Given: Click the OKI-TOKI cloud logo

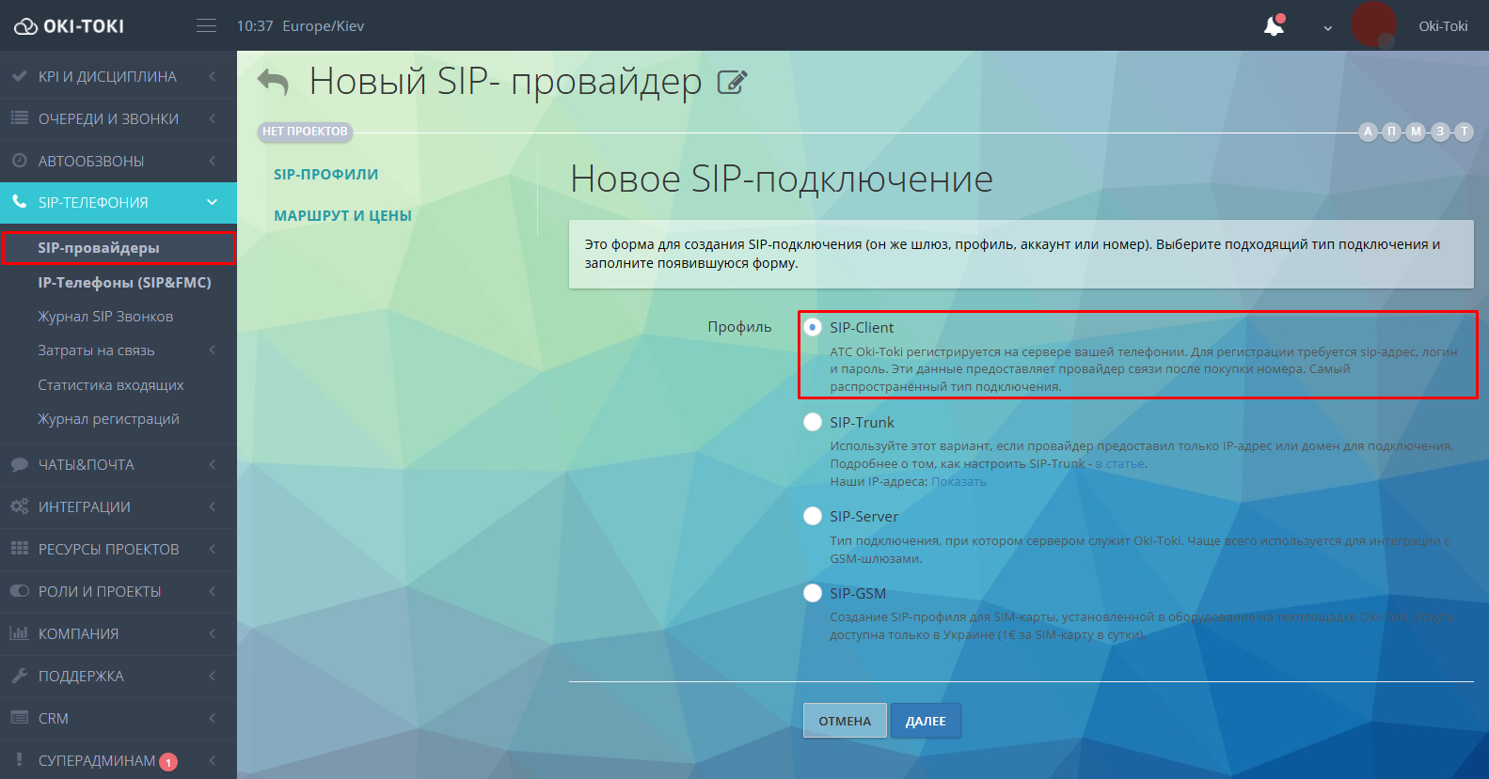Looking at the screenshot, I should (69, 26).
